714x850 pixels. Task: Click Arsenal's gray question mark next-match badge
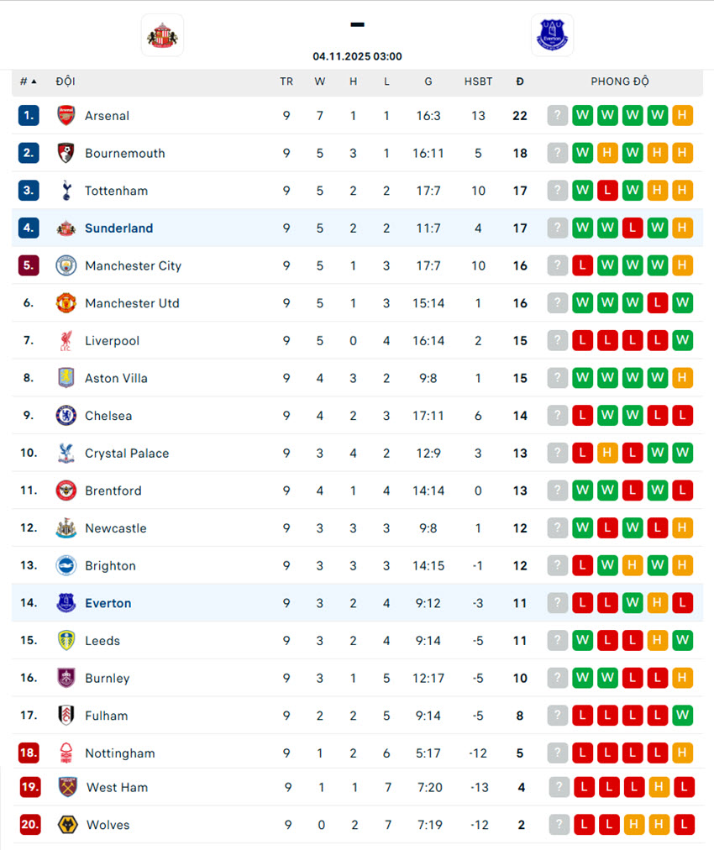click(x=558, y=116)
